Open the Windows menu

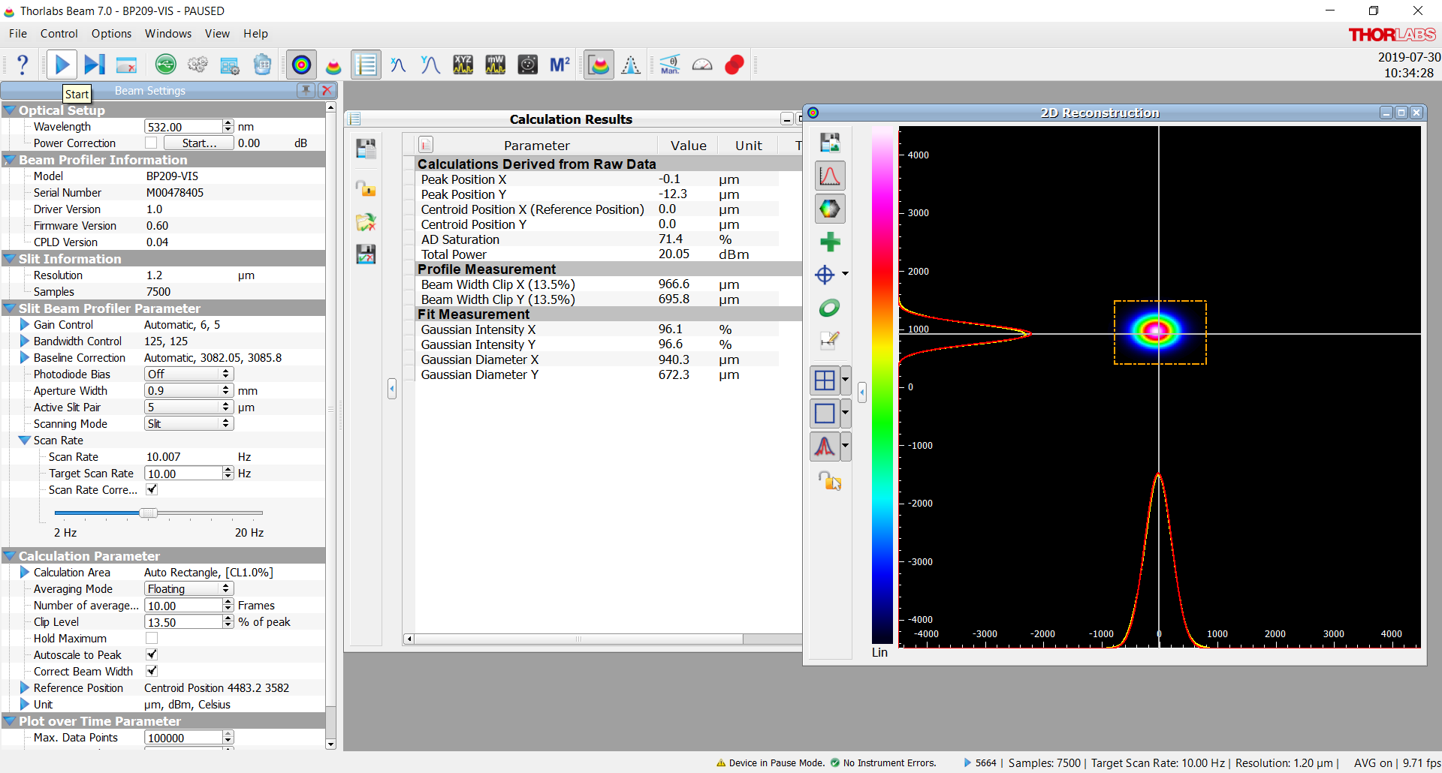coord(168,34)
